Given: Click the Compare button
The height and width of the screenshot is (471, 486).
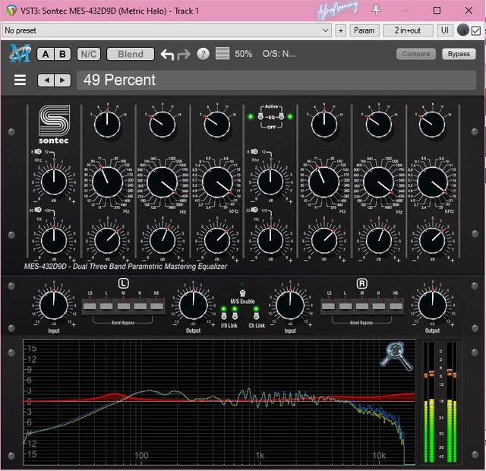Looking at the screenshot, I should tap(416, 54).
